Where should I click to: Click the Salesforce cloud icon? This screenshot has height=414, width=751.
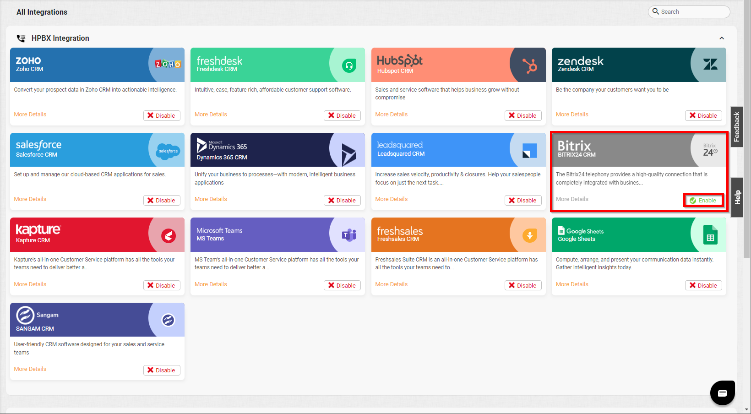pos(168,151)
